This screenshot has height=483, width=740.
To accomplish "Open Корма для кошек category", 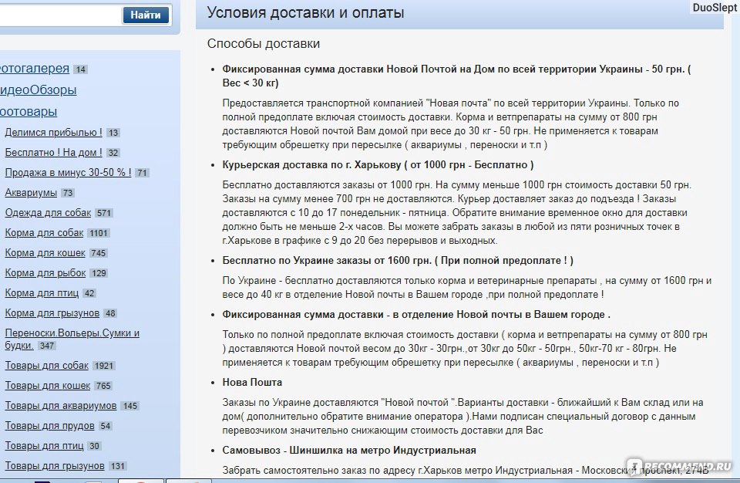I will (45, 253).
